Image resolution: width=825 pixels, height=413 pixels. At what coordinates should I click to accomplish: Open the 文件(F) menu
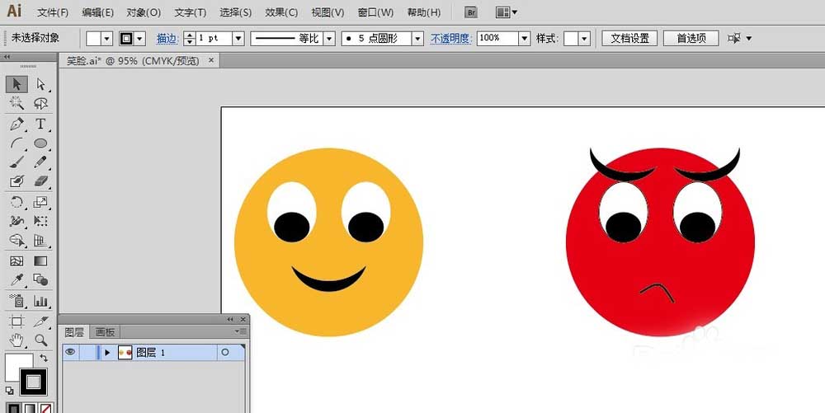coord(53,12)
